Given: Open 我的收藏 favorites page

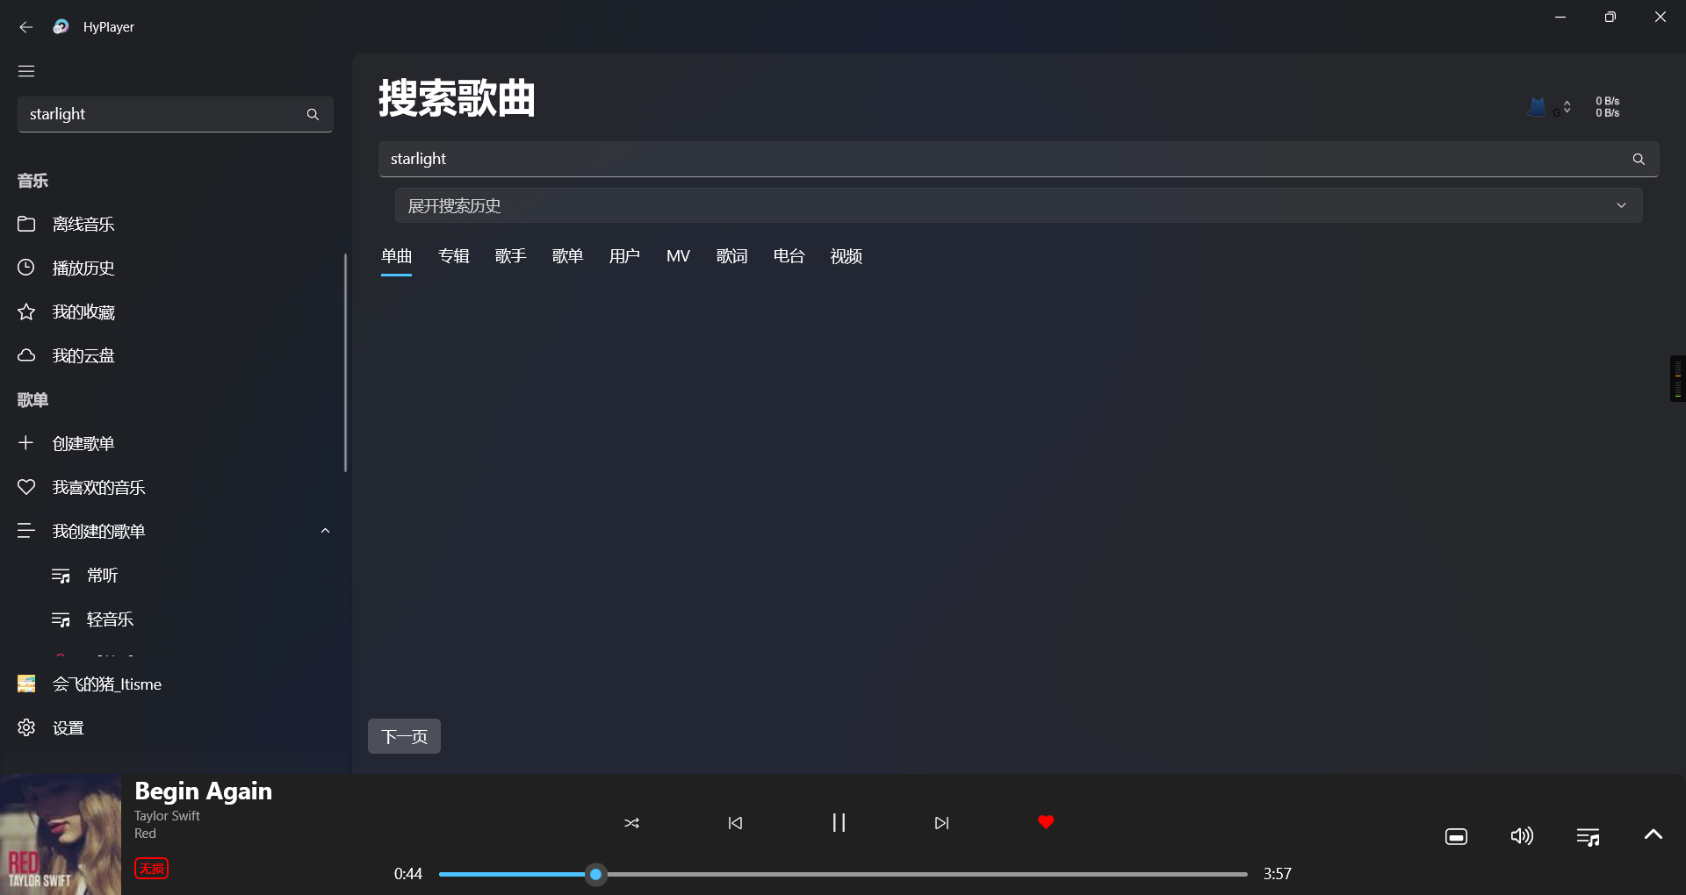Looking at the screenshot, I should (83, 311).
